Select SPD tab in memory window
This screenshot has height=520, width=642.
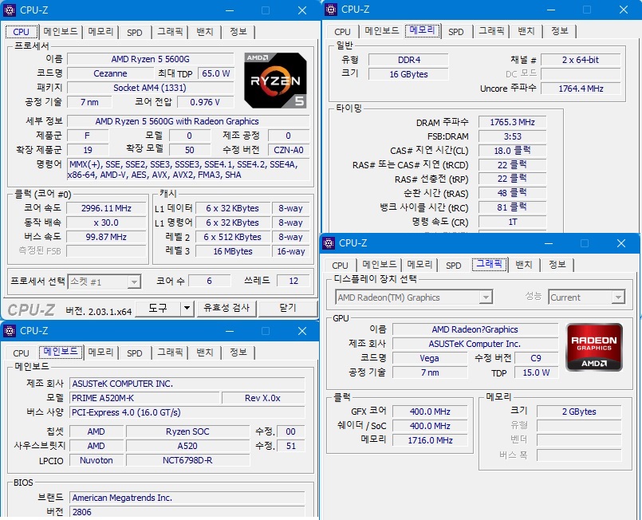455,32
